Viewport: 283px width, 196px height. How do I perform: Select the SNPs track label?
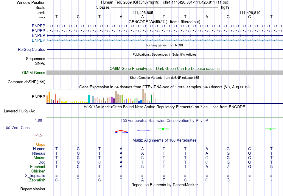(x=40, y=63)
